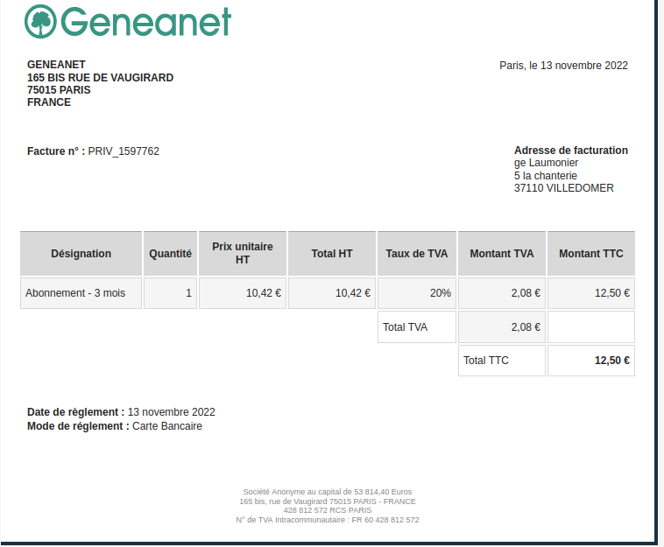
Task: Click the Désignation column header
Action: (x=81, y=254)
